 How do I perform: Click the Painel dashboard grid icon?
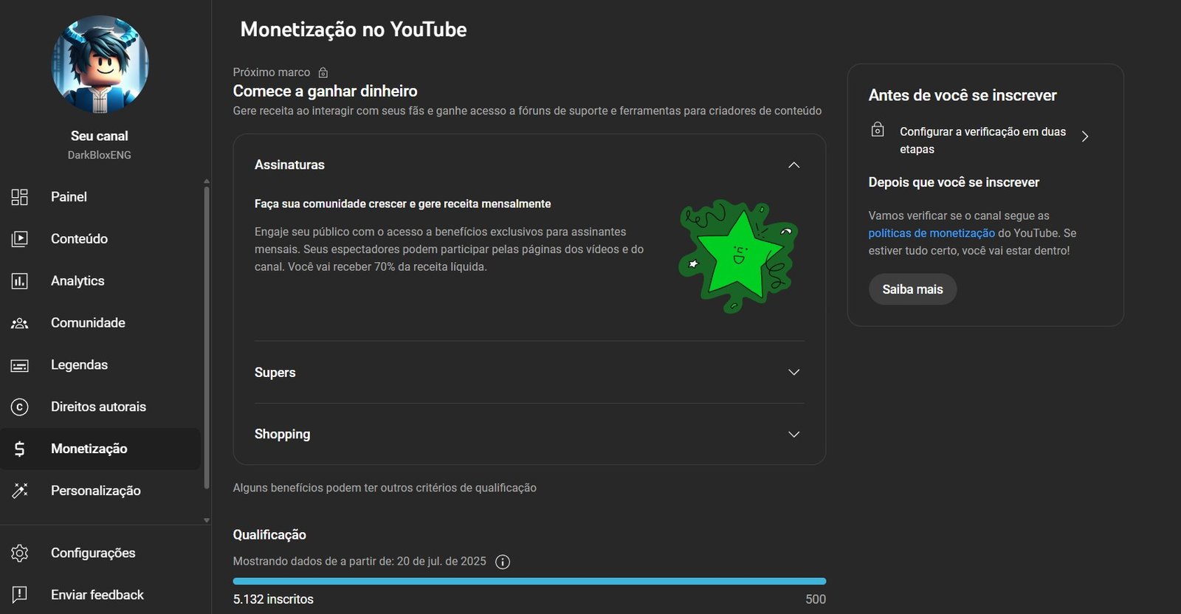tap(20, 197)
